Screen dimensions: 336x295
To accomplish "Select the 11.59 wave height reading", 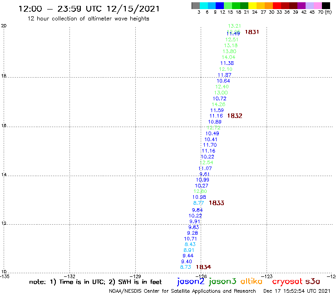I will [217, 110].
